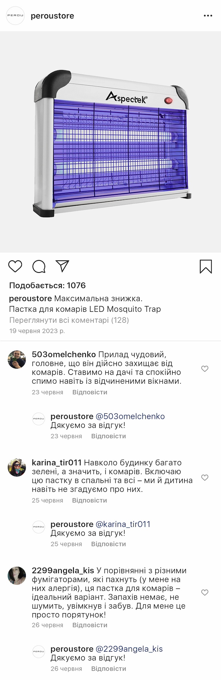
Task: Reply to 2299angela_kis's comment
Action: pyautogui.click(x=90, y=625)
